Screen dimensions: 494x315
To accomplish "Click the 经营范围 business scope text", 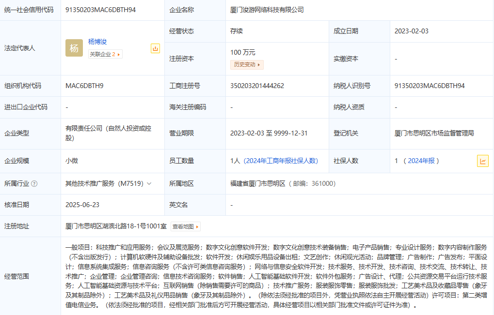I will (x=276, y=276).
